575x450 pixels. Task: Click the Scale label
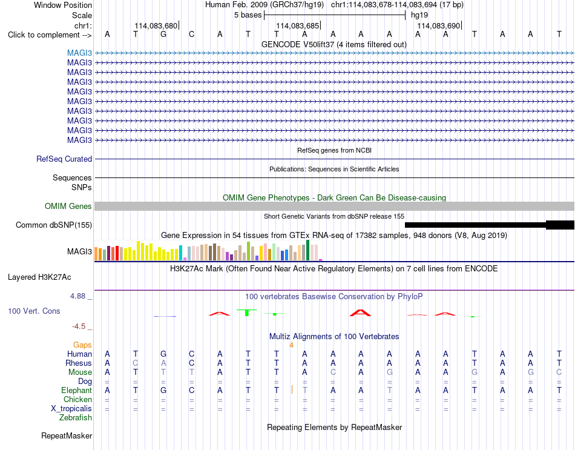[82, 15]
